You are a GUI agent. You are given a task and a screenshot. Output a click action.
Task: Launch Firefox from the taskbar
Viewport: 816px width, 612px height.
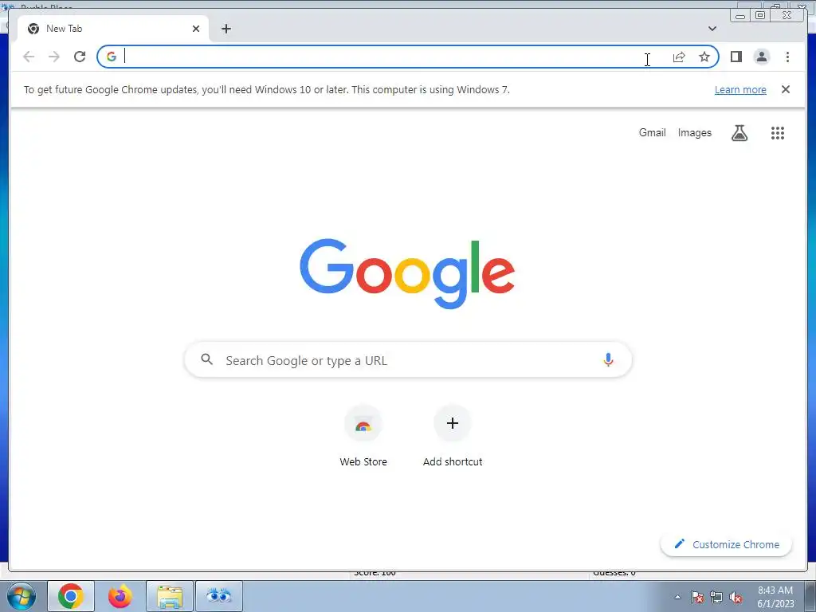point(120,596)
